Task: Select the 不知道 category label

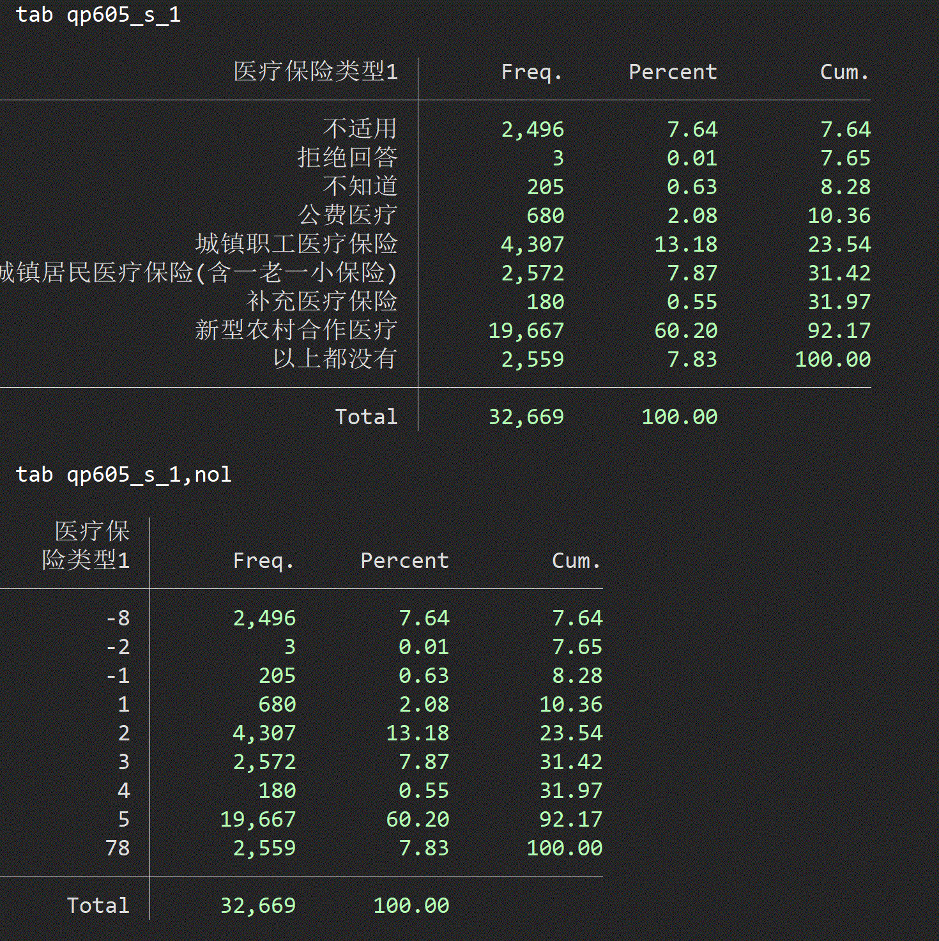Action: pyautogui.click(x=360, y=187)
